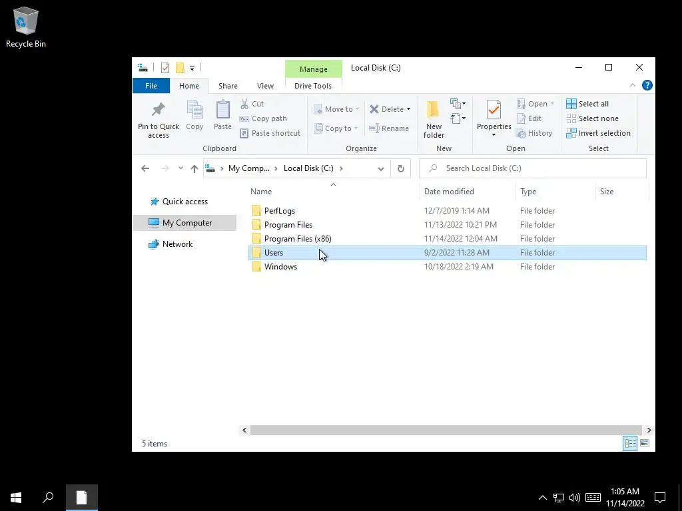Screen dimensions: 682x511
Task: Switch to the Share tab
Action: [x=228, y=86]
